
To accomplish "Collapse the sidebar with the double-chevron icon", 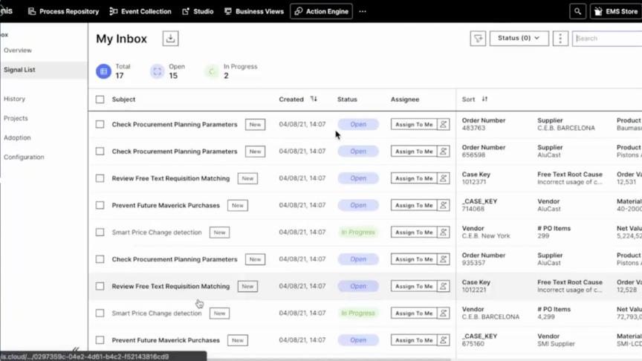I will [76, 349].
